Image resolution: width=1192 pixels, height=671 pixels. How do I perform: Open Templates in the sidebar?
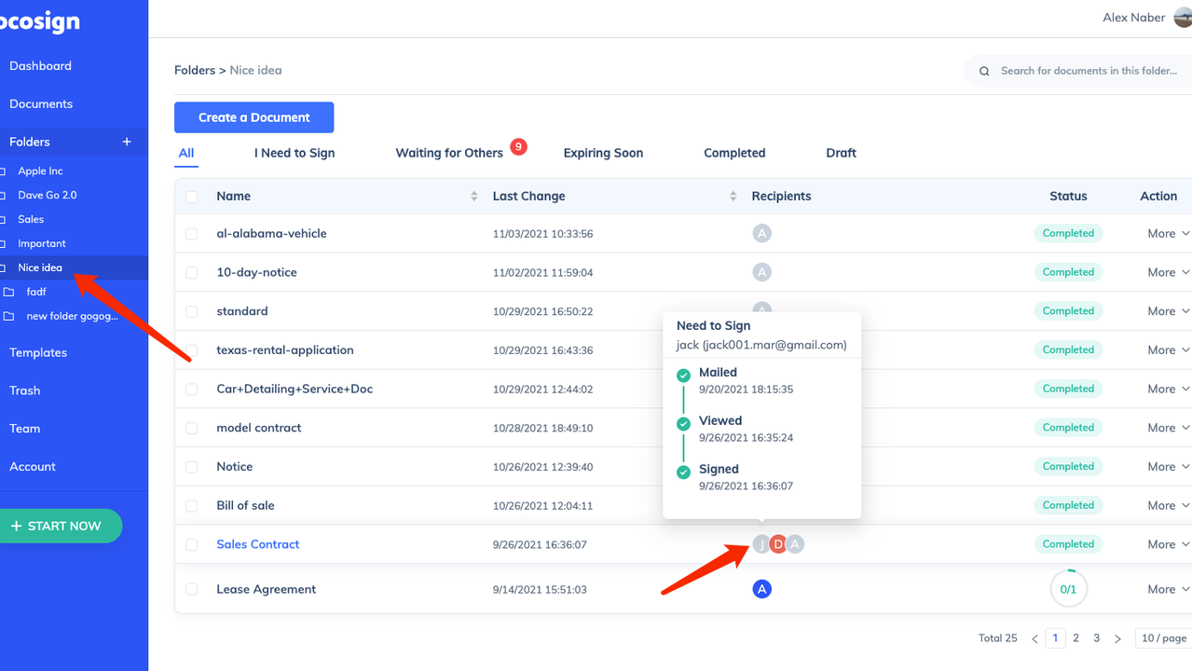[38, 352]
